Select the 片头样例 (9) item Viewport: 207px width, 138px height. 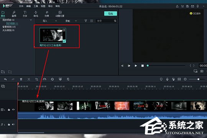tap(8, 30)
